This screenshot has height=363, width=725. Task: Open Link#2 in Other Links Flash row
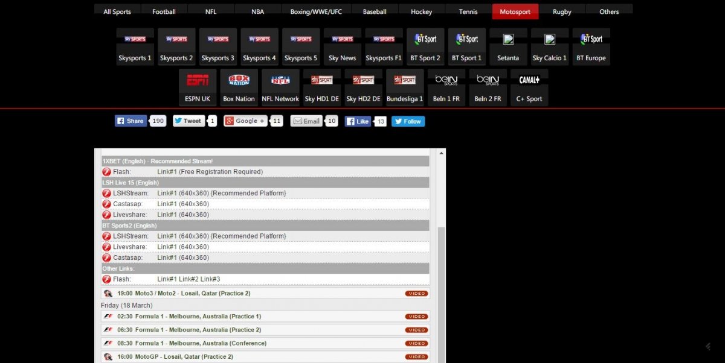[x=188, y=279]
